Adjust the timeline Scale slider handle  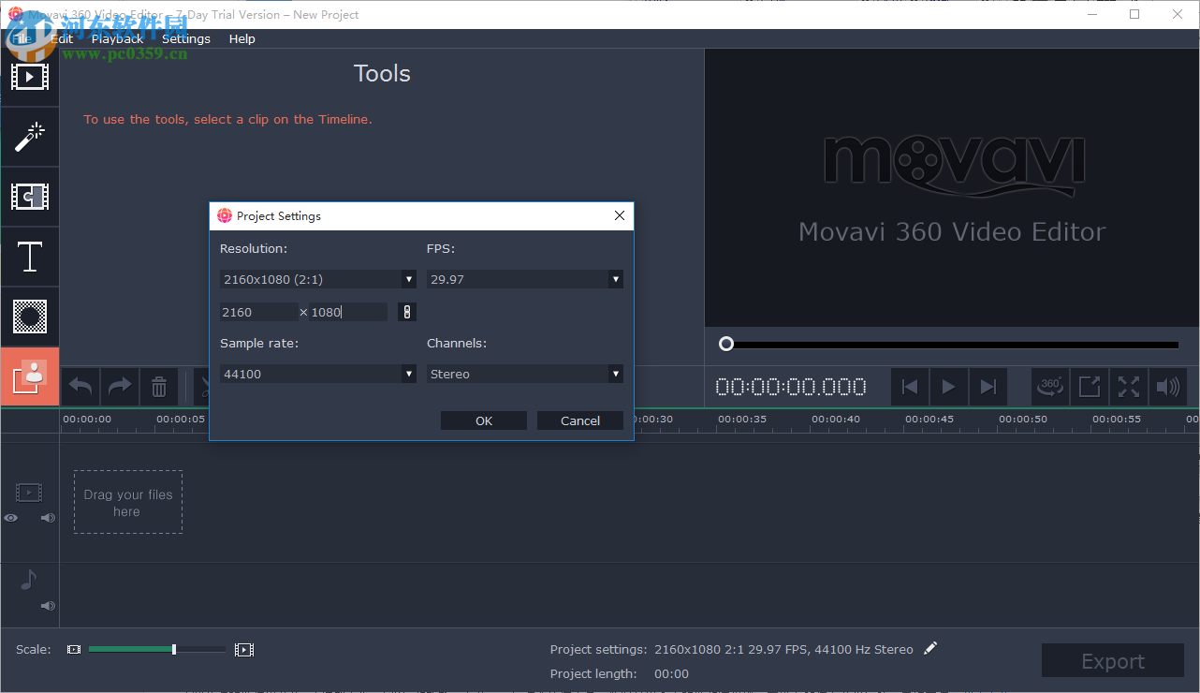173,648
